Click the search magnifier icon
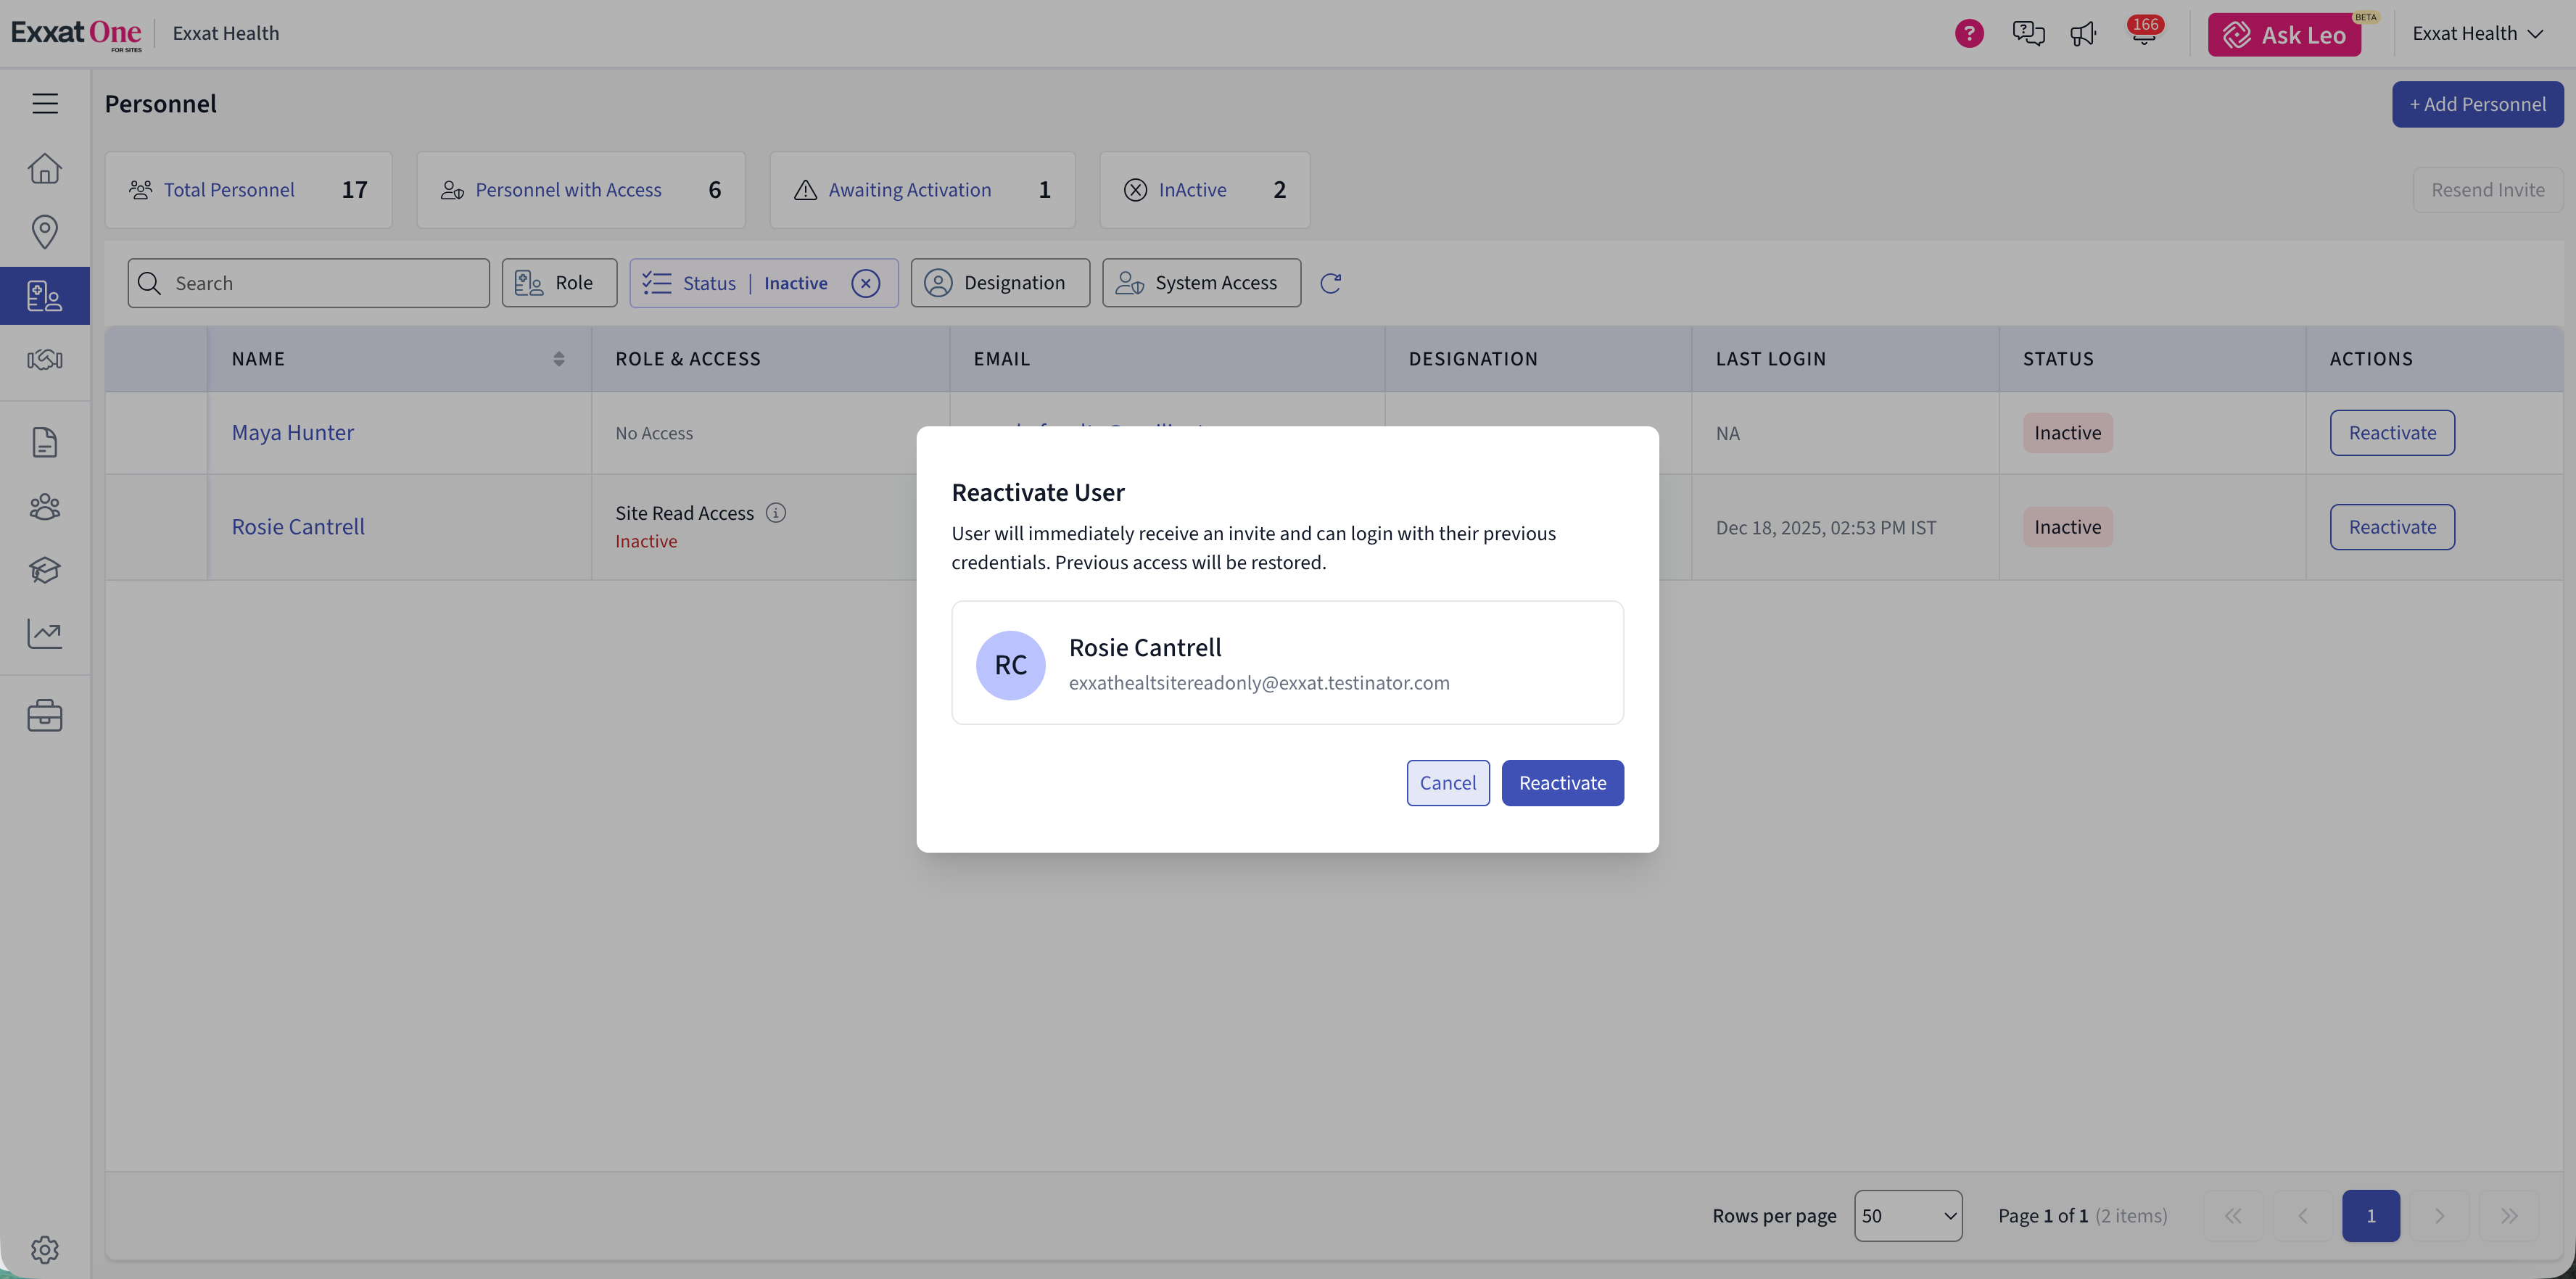Image resolution: width=2576 pixels, height=1279 pixels. tap(150, 283)
